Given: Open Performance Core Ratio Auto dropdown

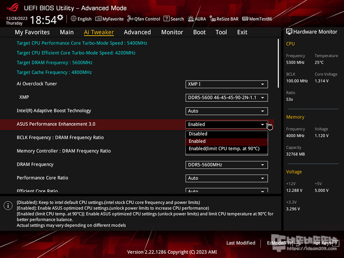Looking at the screenshot, I should (227, 178).
